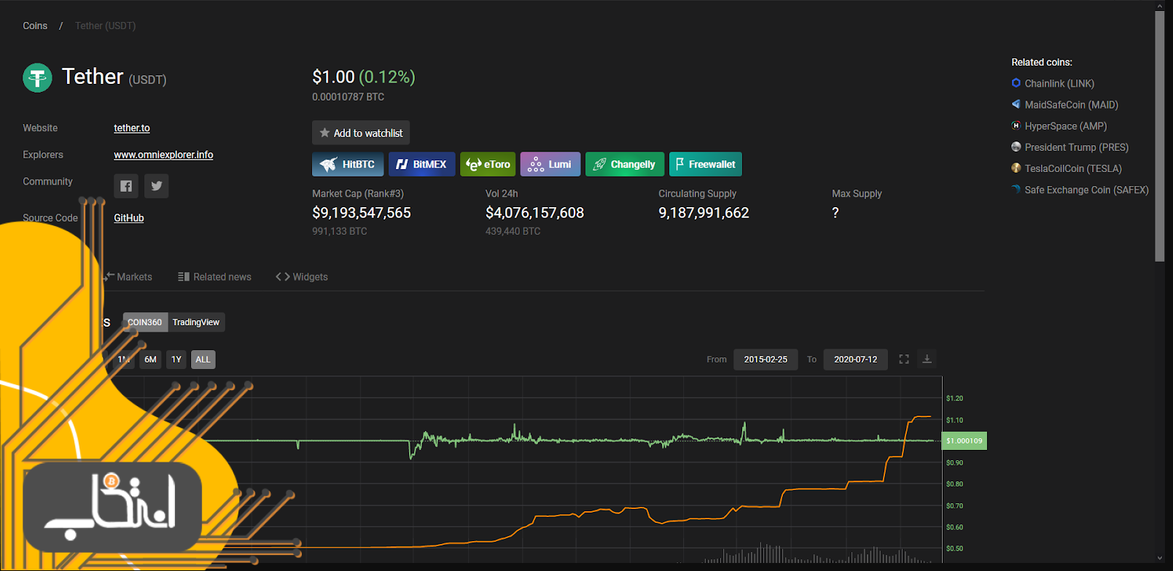1173x571 pixels.
Task: Click the From date field 2015-02-25
Action: point(765,360)
